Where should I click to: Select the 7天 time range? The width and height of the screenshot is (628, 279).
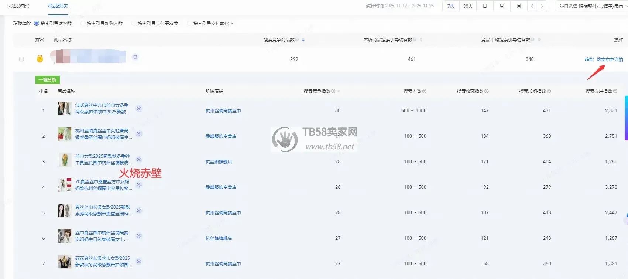click(x=451, y=6)
